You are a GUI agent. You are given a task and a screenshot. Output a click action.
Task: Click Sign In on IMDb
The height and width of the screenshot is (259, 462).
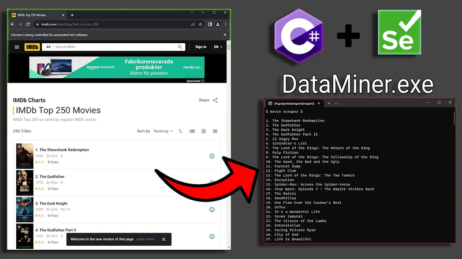pyautogui.click(x=200, y=47)
